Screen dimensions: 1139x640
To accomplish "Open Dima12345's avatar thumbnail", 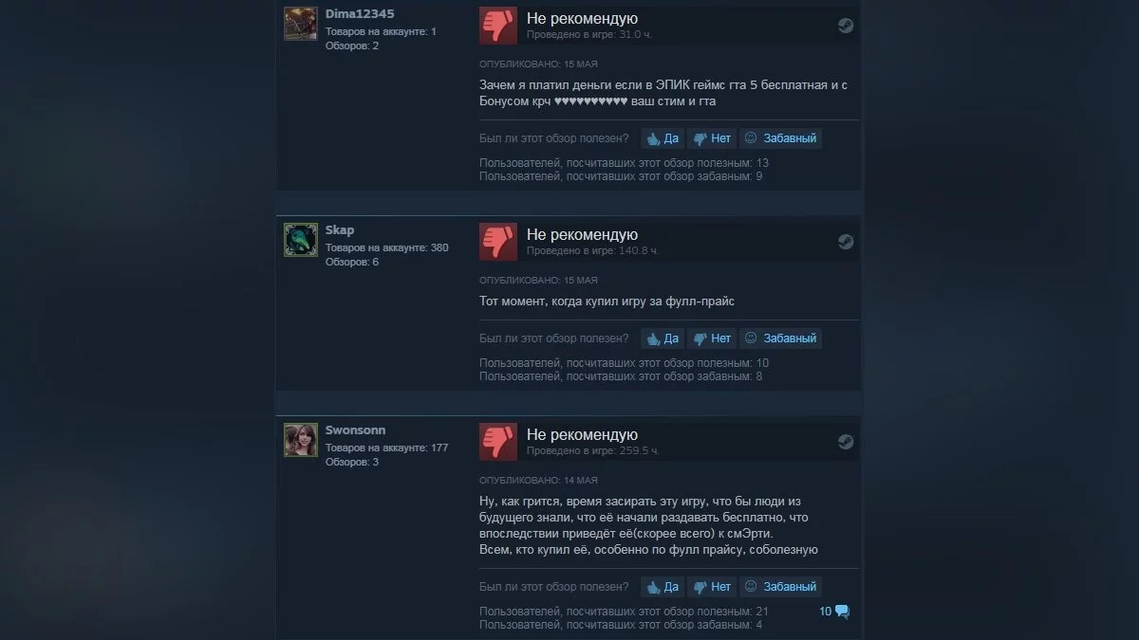I will 301,24.
